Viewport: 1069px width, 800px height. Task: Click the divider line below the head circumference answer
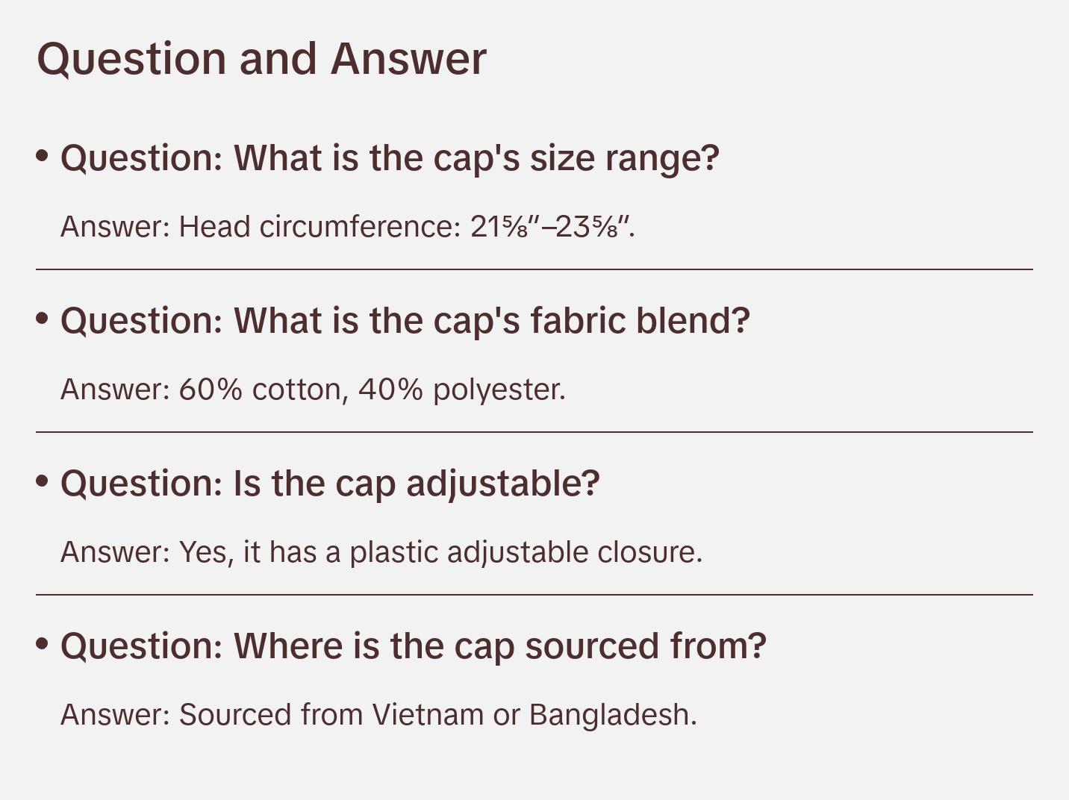coord(534,269)
